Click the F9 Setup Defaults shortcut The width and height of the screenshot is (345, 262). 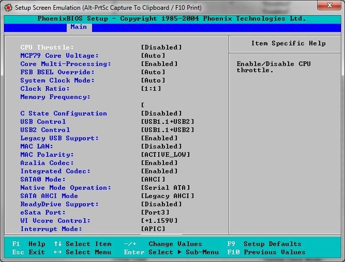(264, 244)
